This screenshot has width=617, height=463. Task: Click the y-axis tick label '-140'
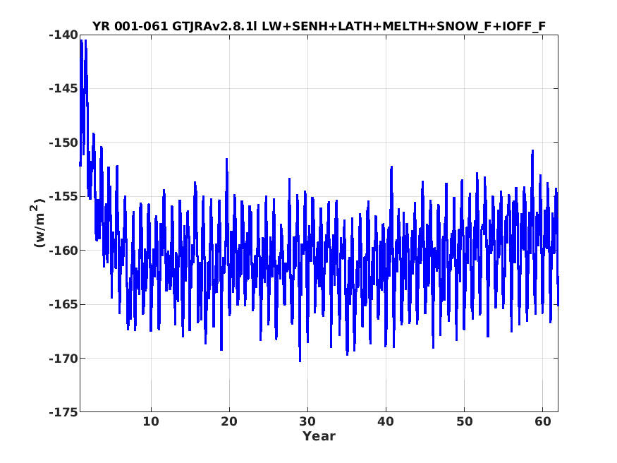pyautogui.click(x=63, y=35)
